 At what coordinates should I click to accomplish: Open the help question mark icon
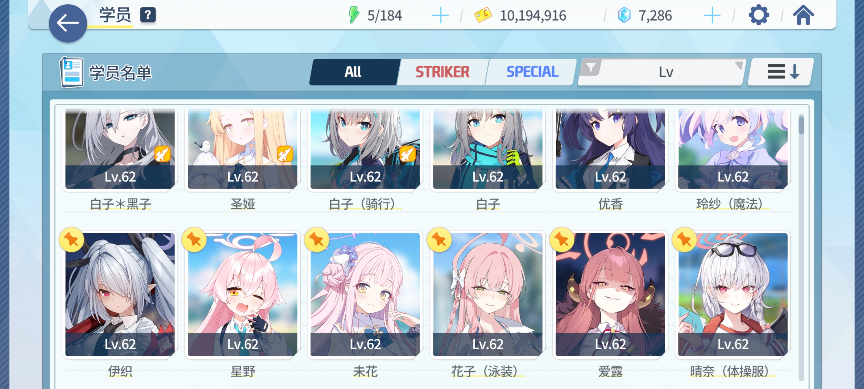tap(147, 15)
